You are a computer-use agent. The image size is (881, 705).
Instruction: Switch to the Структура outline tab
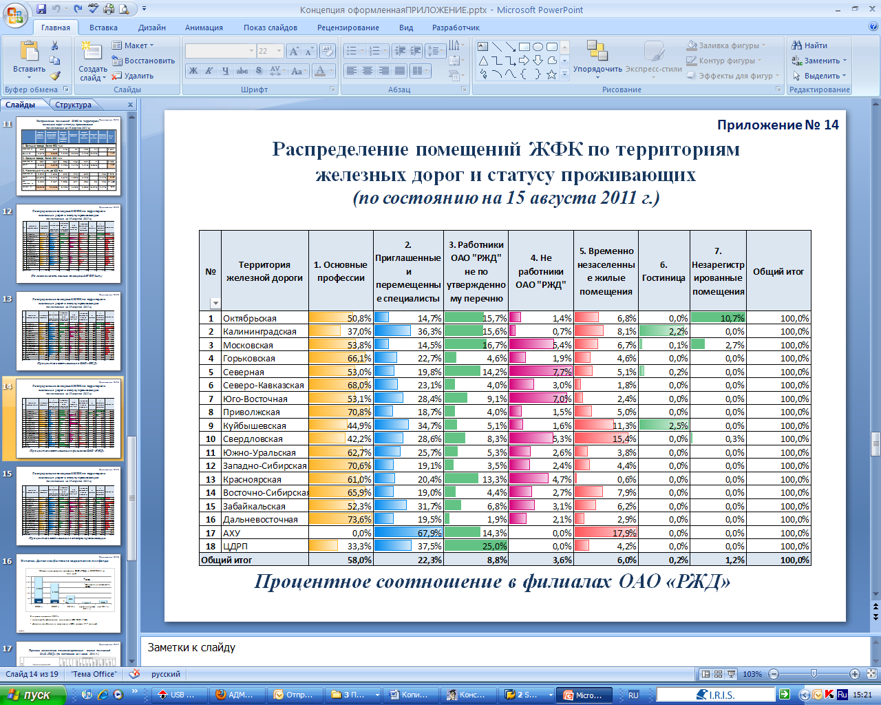pyautogui.click(x=74, y=105)
